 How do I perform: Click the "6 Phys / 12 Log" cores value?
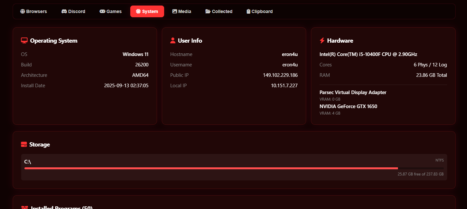coord(430,65)
